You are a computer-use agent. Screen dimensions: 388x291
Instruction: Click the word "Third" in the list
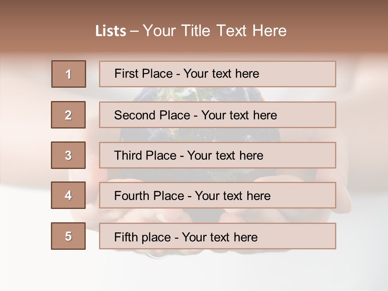click(128, 155)
